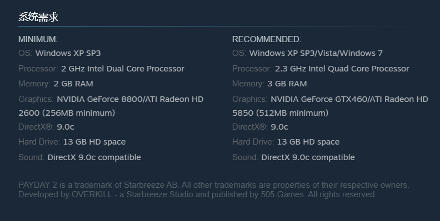Click the minimum 13 GB HD space text

tap(94, 142)
